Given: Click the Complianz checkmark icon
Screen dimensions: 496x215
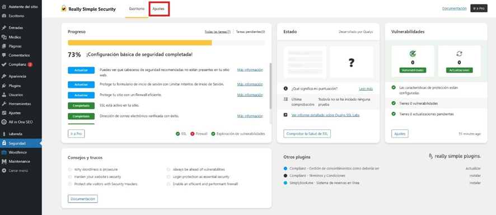Looking at the screenshot, I should [4, 64].
